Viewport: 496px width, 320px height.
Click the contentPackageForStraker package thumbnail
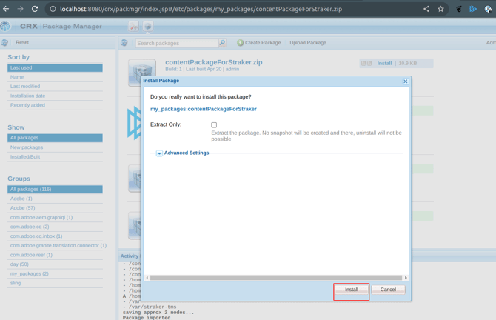141,73
